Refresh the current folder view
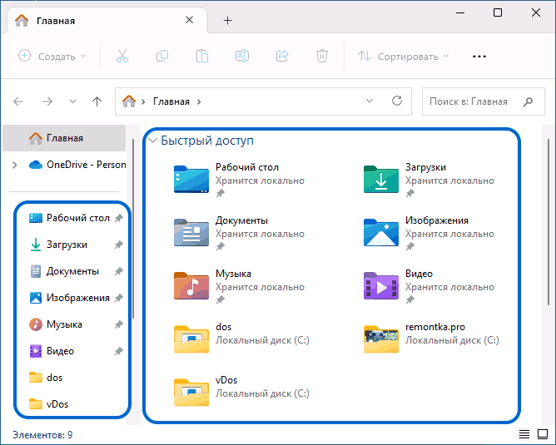This screenshot has width=556, height=445. [397, 101]
